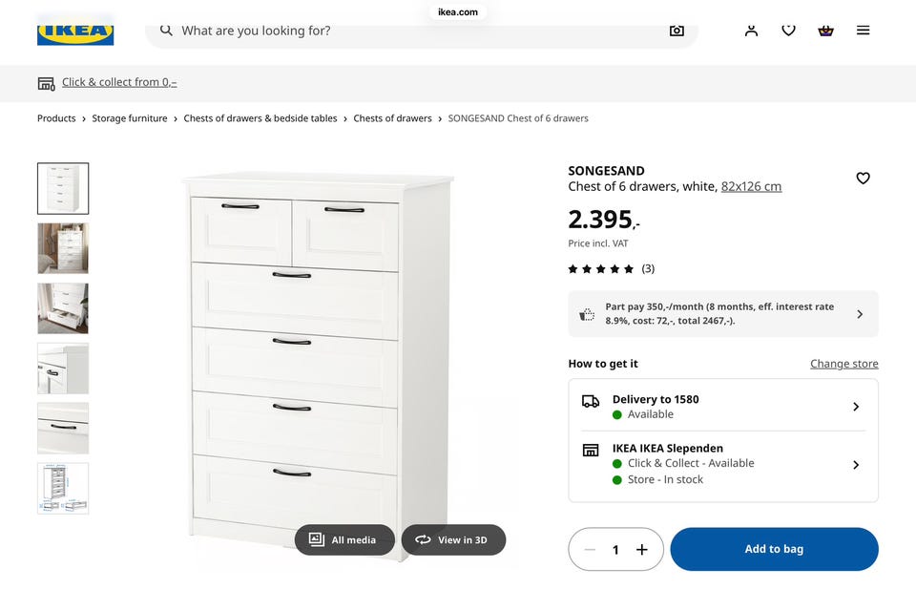This screenshot has width=916, height=590.
Task: Go to Storage furniture breadcrumb
Action: pos(130,118)
